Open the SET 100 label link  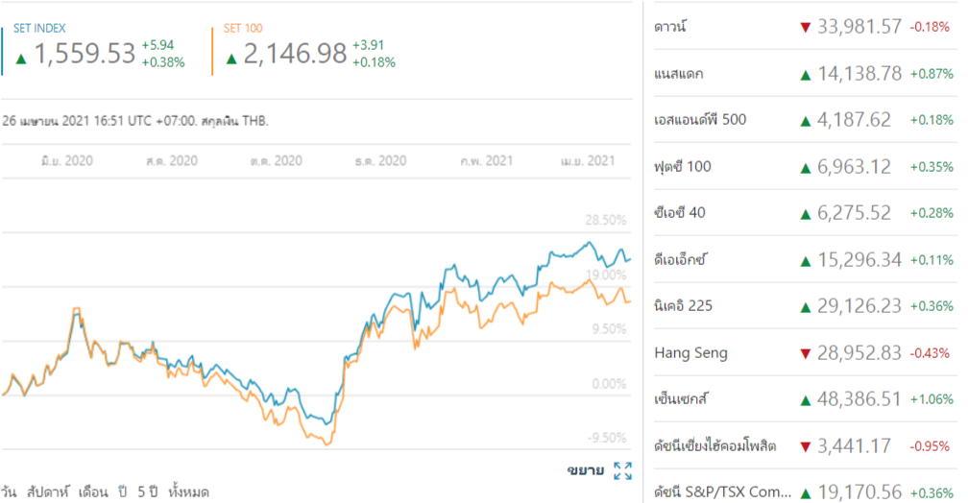point(243,29)
